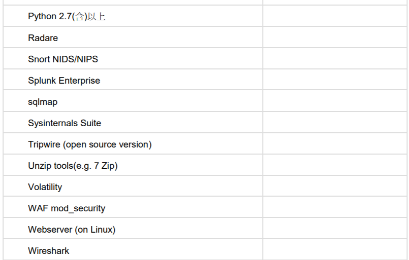
Task: Click empty cell beside Snort NIDS/NIPS
Action: (x=335, y=58)
